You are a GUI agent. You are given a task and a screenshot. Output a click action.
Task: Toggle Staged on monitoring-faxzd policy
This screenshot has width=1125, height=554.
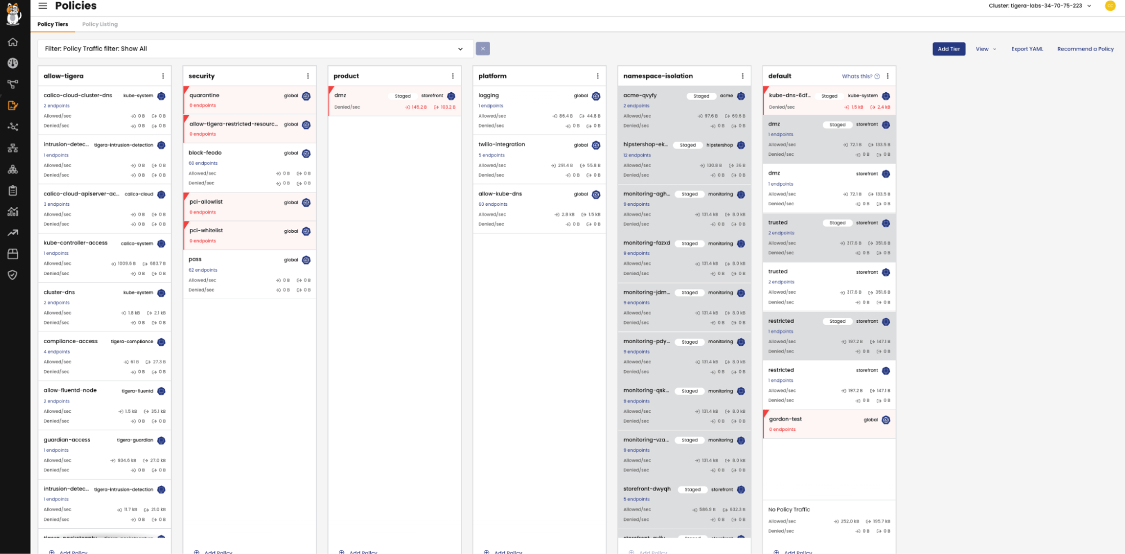tap(689, 243)
